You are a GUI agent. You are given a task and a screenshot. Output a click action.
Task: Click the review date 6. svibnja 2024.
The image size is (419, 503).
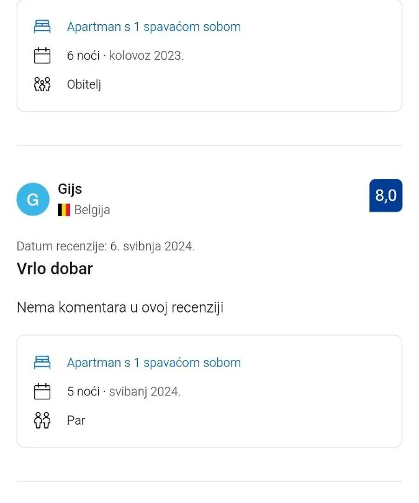tap(152, 246)
